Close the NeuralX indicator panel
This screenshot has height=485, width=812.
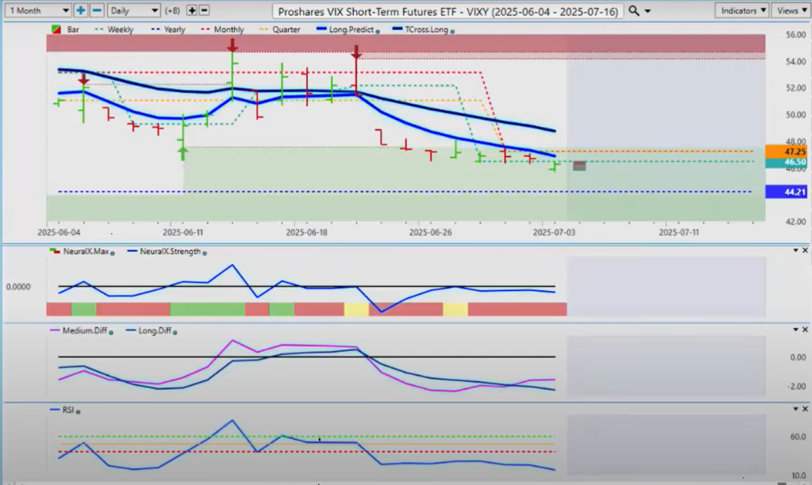point(805,250)
